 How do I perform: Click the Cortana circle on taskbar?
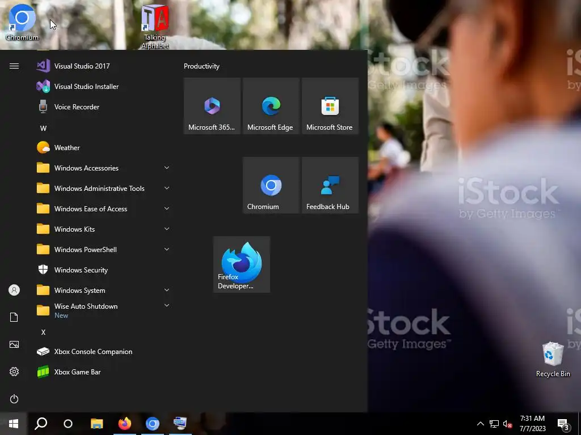(x=68, y=424)
